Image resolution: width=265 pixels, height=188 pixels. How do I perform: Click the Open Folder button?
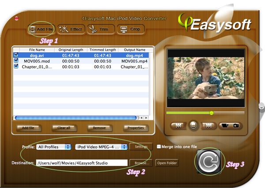pos(167,163)
